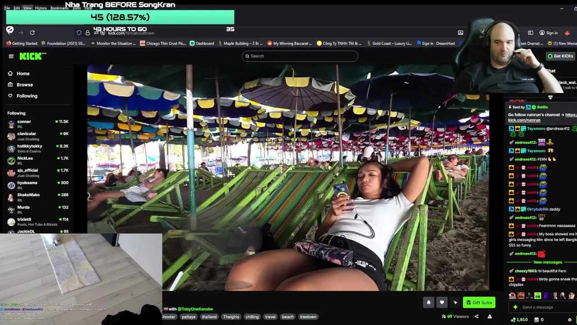Viewport: 577px width, 325px height.
Task: Open the View menu
Action: pos(27,8)
